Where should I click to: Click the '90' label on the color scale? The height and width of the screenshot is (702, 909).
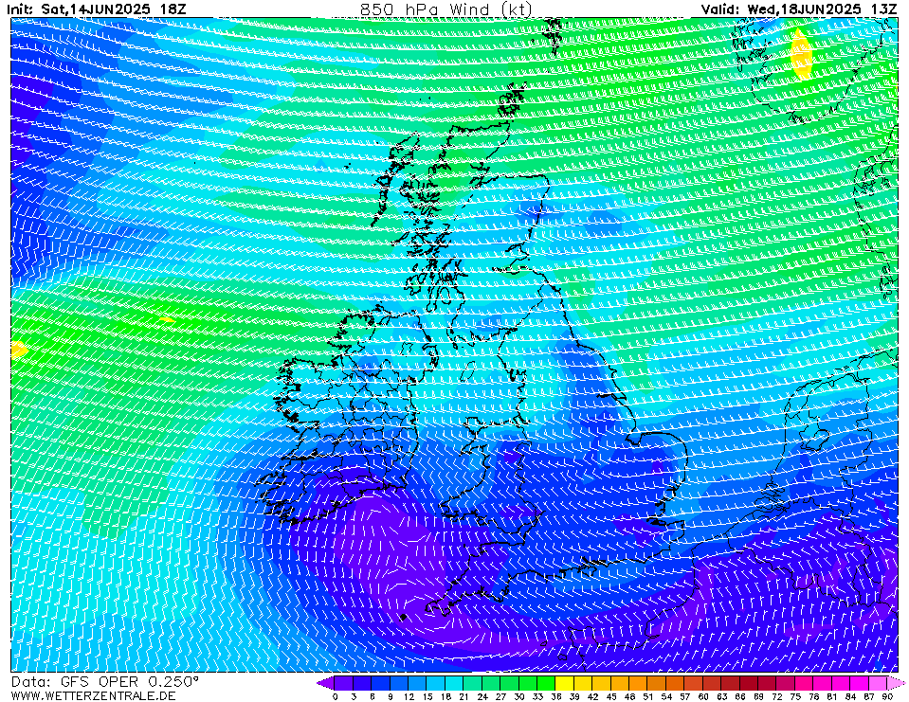(887, 696)
